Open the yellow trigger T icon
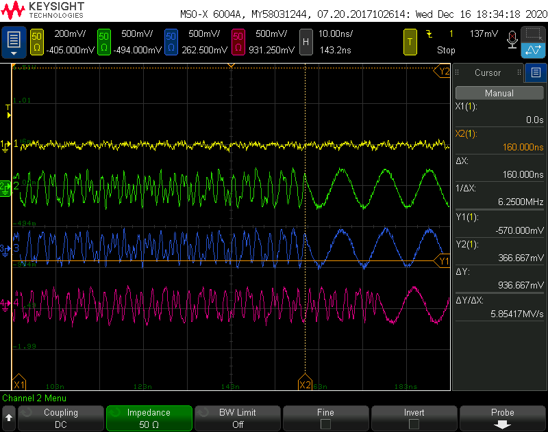 tap(410, 42)
